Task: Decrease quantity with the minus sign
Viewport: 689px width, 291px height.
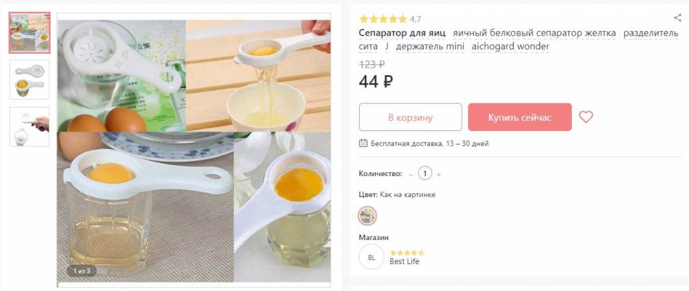Action: (x=411, y=174)
